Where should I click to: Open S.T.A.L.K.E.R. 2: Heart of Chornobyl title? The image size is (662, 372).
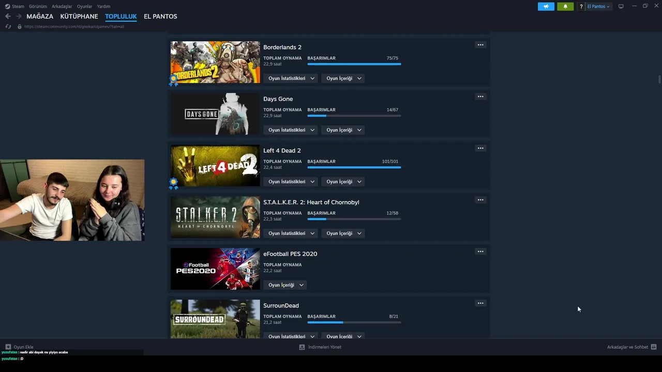tap(311, 202)
